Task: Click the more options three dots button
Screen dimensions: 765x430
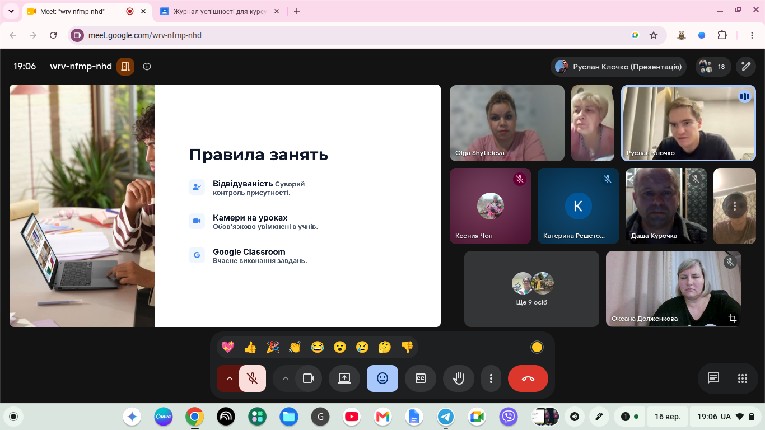Action: [491, 378]
